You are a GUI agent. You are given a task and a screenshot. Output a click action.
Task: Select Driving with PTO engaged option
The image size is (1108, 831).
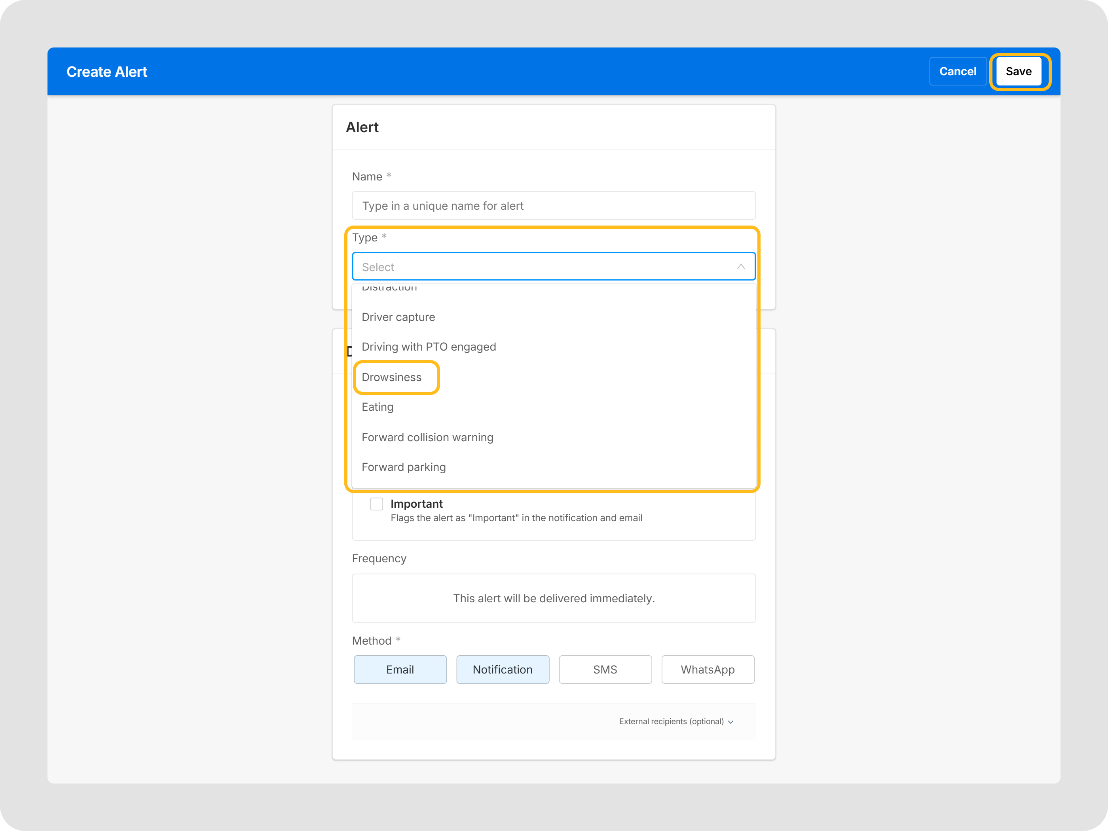[429, 347]
